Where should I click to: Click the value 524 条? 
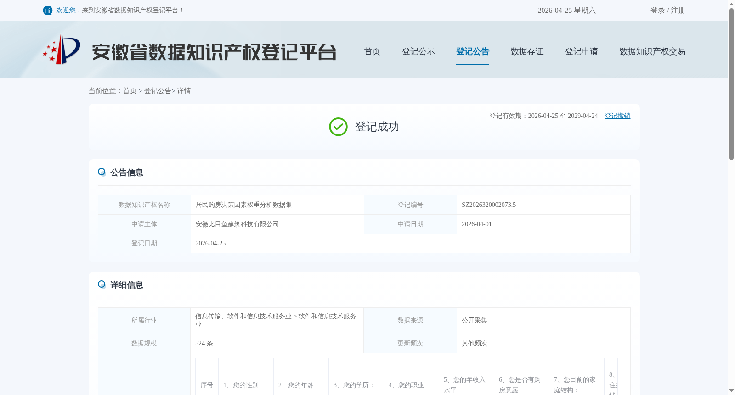(x=204, y=344)
